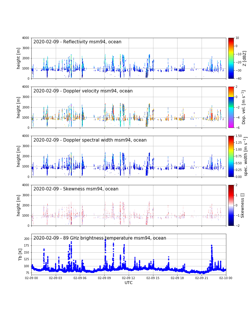Viewport: 251px width, 314px height.
Task: Click the UTC x-axis label
Action: coord(129,283)
